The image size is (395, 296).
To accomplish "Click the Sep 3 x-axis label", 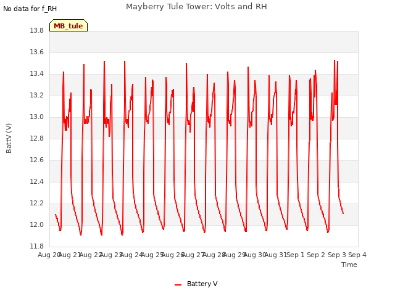I will pos(337,255).
